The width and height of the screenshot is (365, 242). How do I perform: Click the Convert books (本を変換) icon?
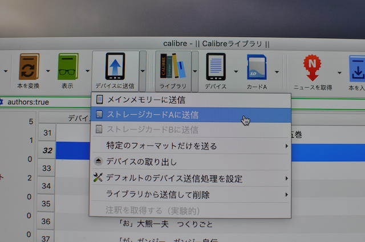pyautogui.click(x=29, y=67)
